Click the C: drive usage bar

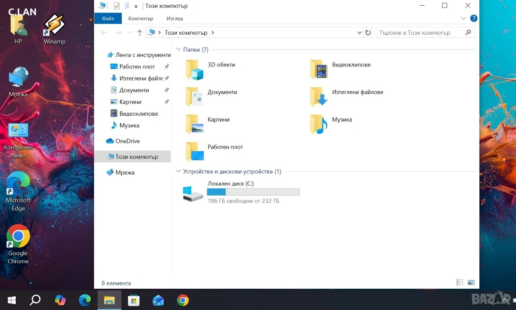point(253,192)
